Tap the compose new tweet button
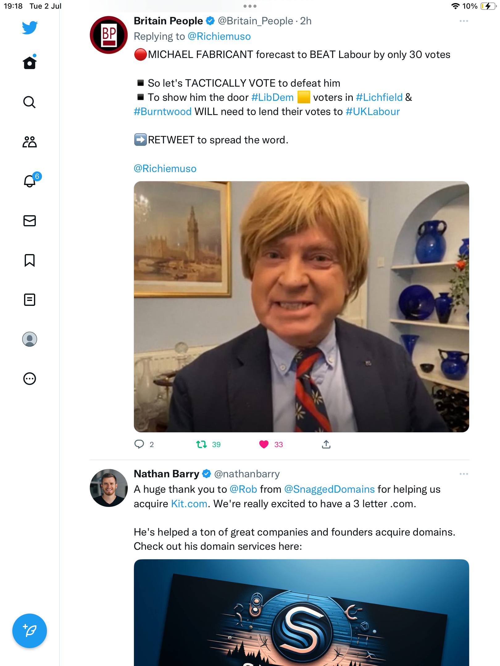 coord(30,631)
